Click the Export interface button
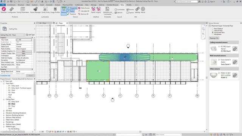Image resolution: width=242 pixels, height=136 pixels. click(x=93, y=10)
